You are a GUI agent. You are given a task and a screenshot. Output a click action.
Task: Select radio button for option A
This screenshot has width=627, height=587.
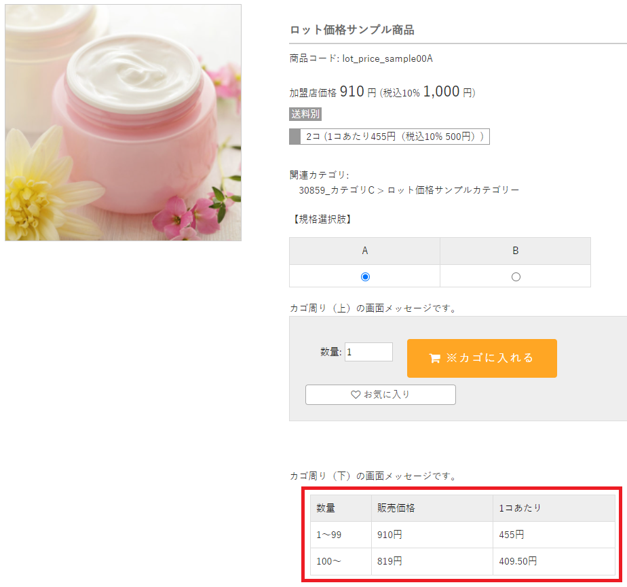pos(365,277)
